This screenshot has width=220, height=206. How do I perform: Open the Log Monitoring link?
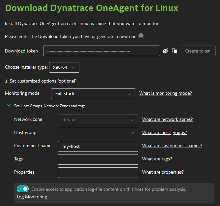pyautogui.click(x=32, y=197)
